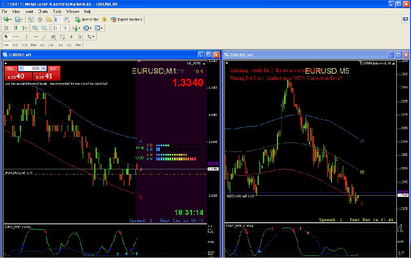Open the Arrows objects dropdown
The height and width of the screenshot is (258, 411).
91,36
